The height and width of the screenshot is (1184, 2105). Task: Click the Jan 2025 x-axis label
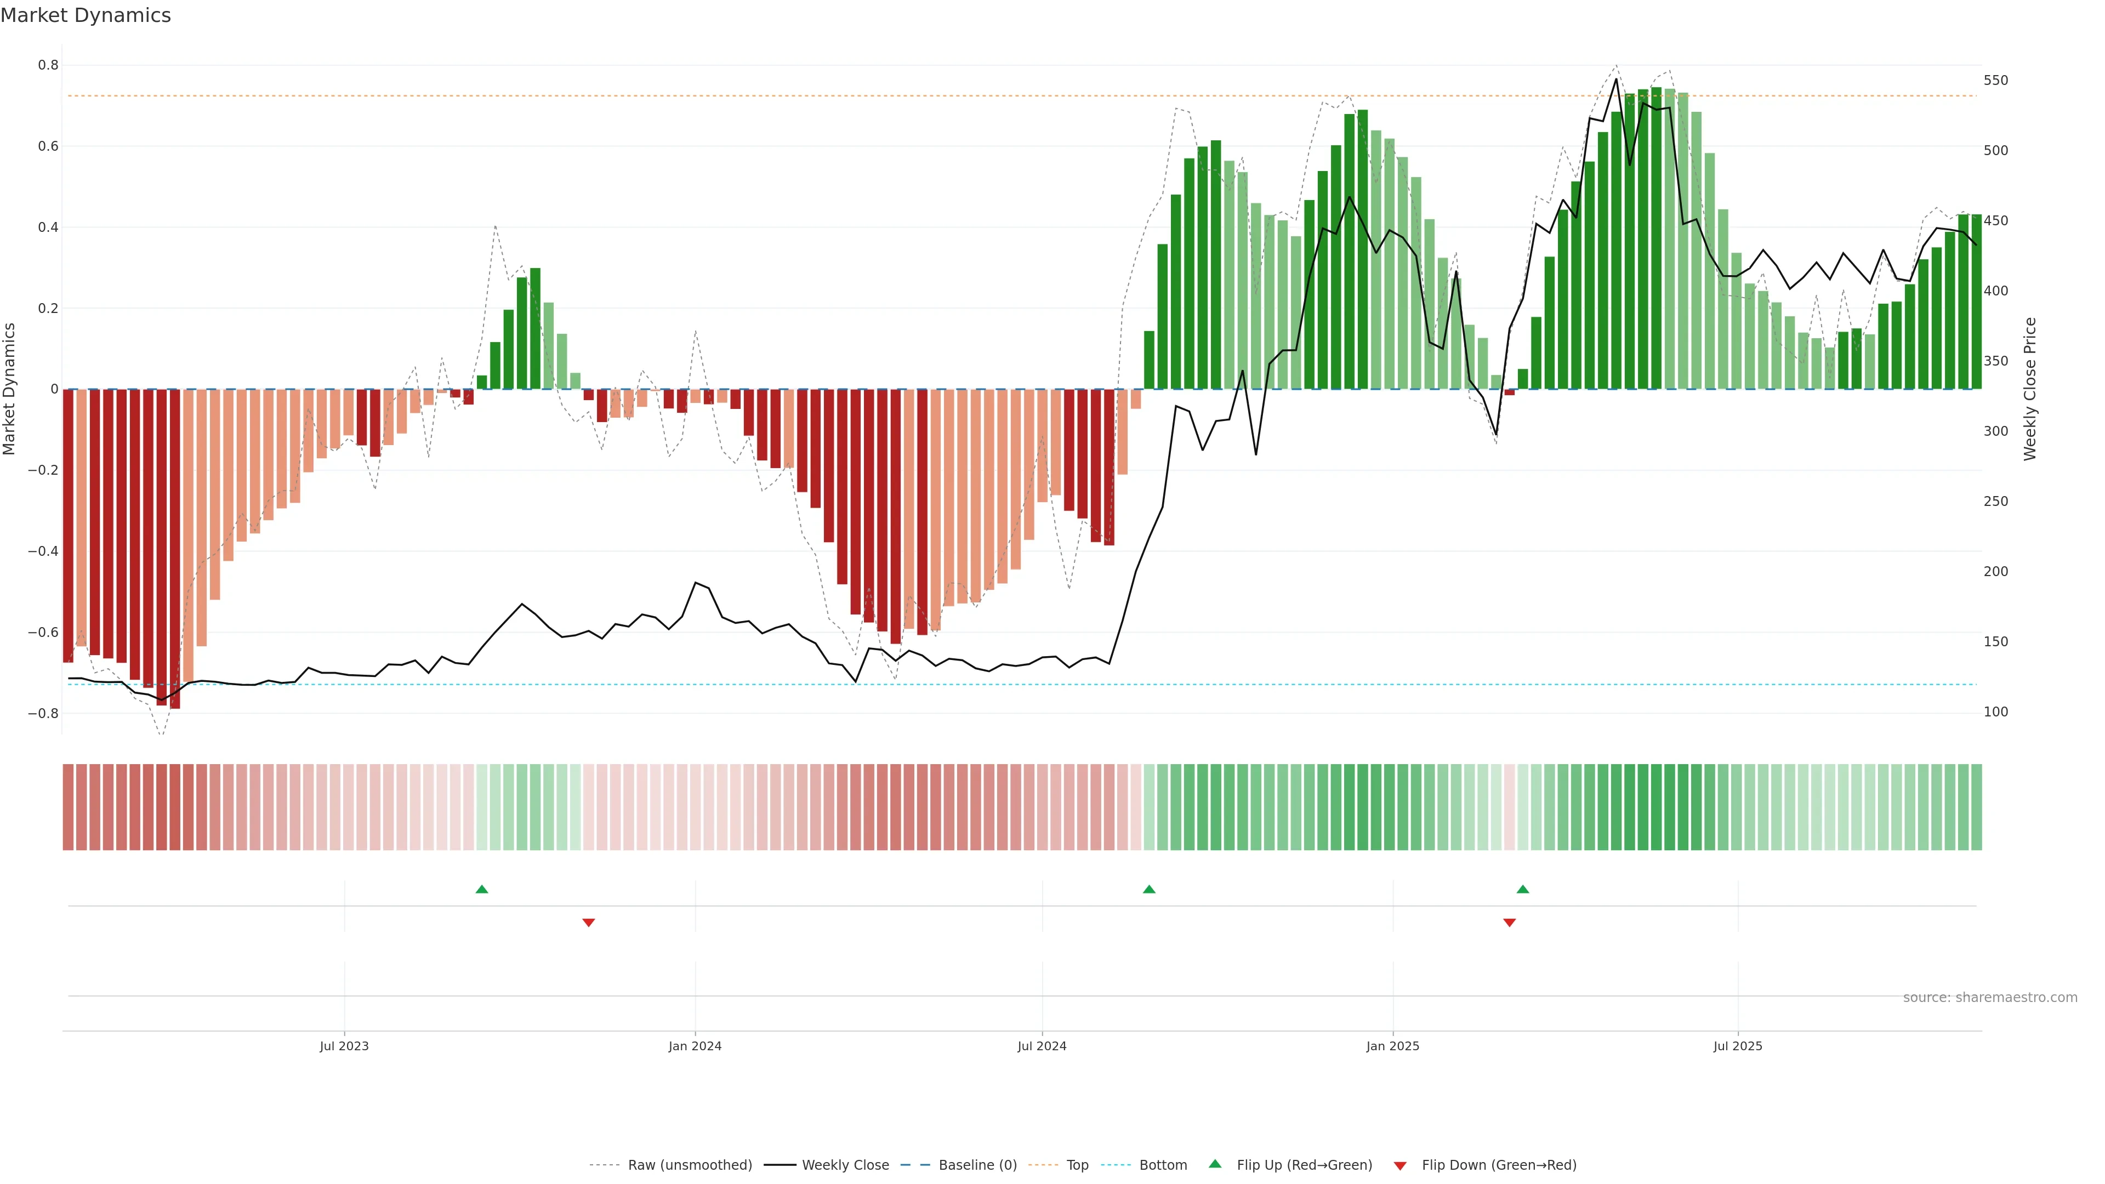pos(1392,1046)
